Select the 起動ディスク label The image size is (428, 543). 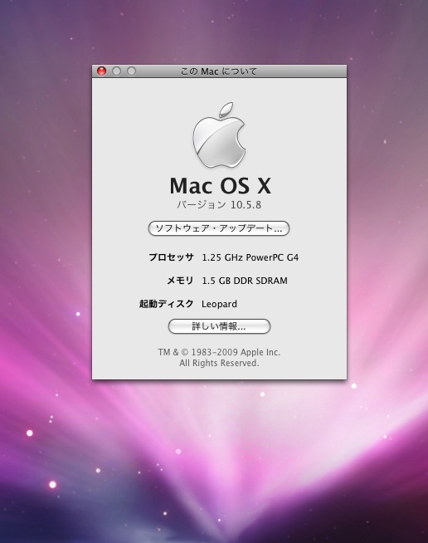166,304
